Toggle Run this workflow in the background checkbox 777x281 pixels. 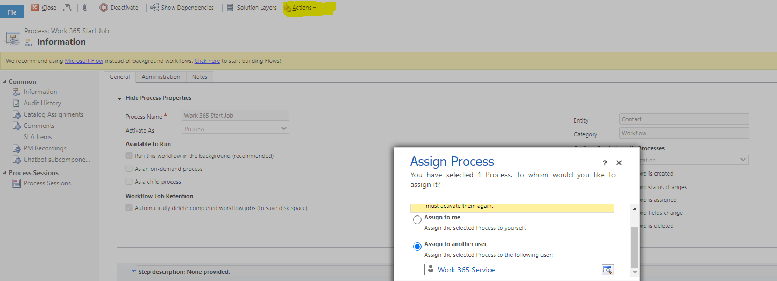click(129, 156)
